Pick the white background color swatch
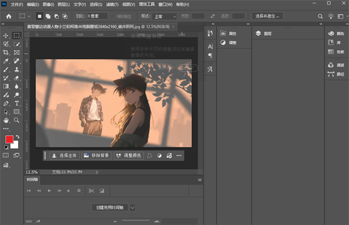This screenshot has width=349, height=225. 15,145
